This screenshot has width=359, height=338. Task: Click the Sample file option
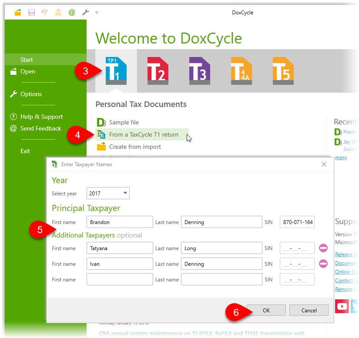coord(124,122)
